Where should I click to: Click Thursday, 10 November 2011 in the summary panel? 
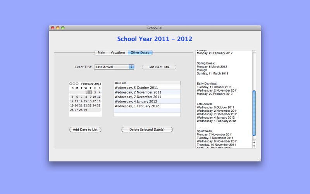click(216, 145)
